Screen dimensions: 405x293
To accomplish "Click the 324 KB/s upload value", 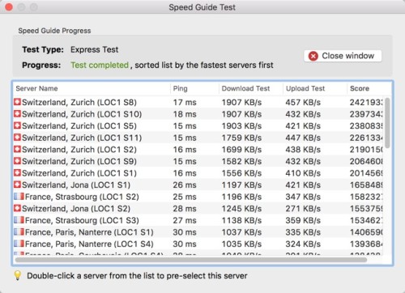I will click(303, 244).
